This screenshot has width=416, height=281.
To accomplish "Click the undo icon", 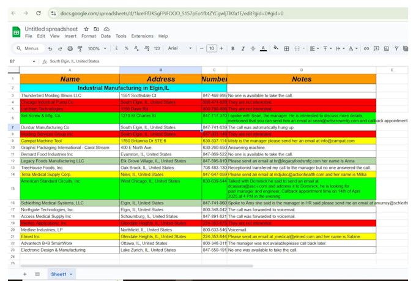I will point(50,48).
